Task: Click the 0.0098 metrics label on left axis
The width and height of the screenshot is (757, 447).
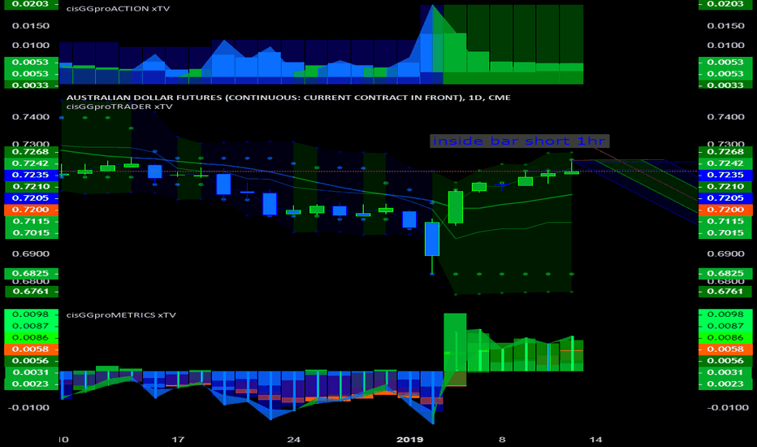Action: click(x=32, y=314)
